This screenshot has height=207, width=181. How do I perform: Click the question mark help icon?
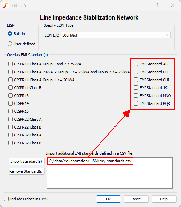(157, 5)
